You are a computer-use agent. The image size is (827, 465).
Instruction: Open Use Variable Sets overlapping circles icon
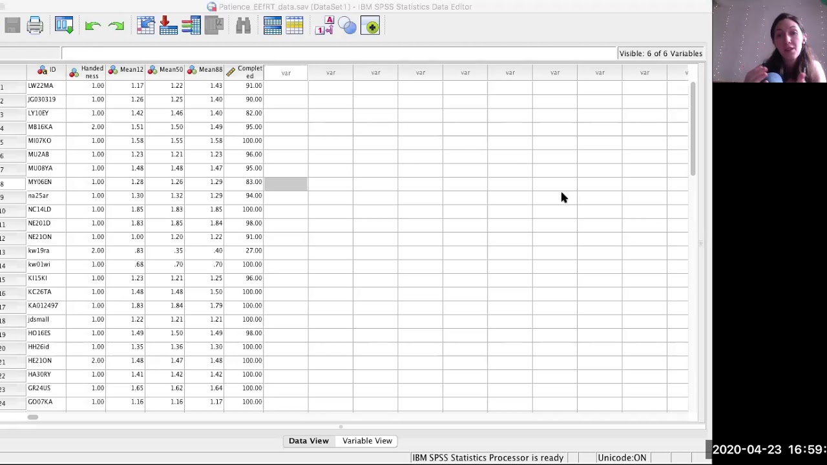coord(348,26)
